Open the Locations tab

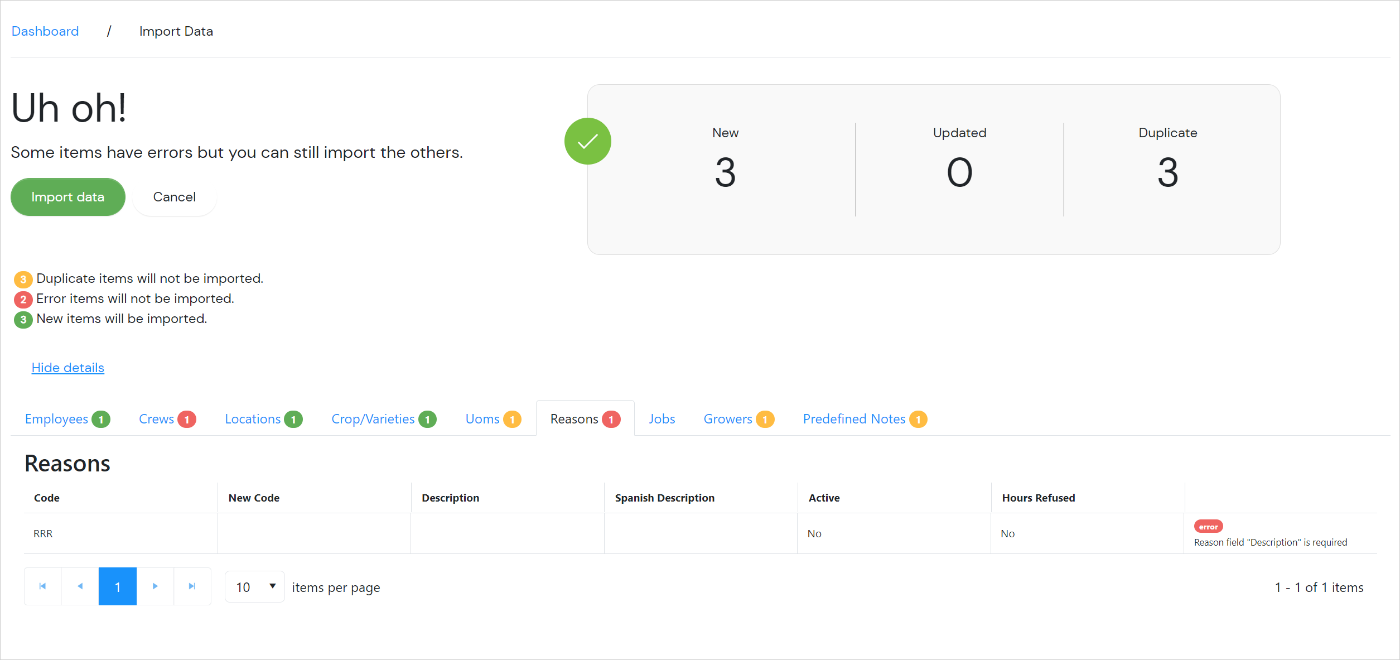click(263, 418)
